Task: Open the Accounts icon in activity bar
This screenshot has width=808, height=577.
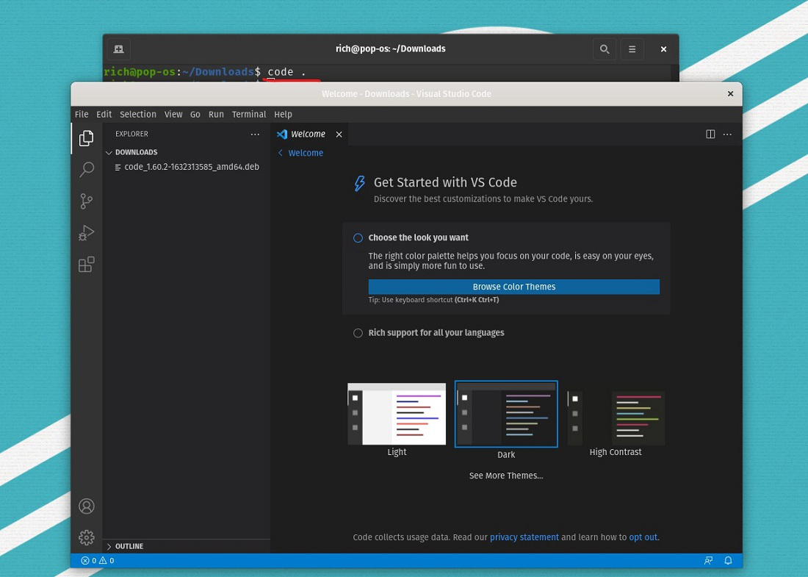Action: 87,506
